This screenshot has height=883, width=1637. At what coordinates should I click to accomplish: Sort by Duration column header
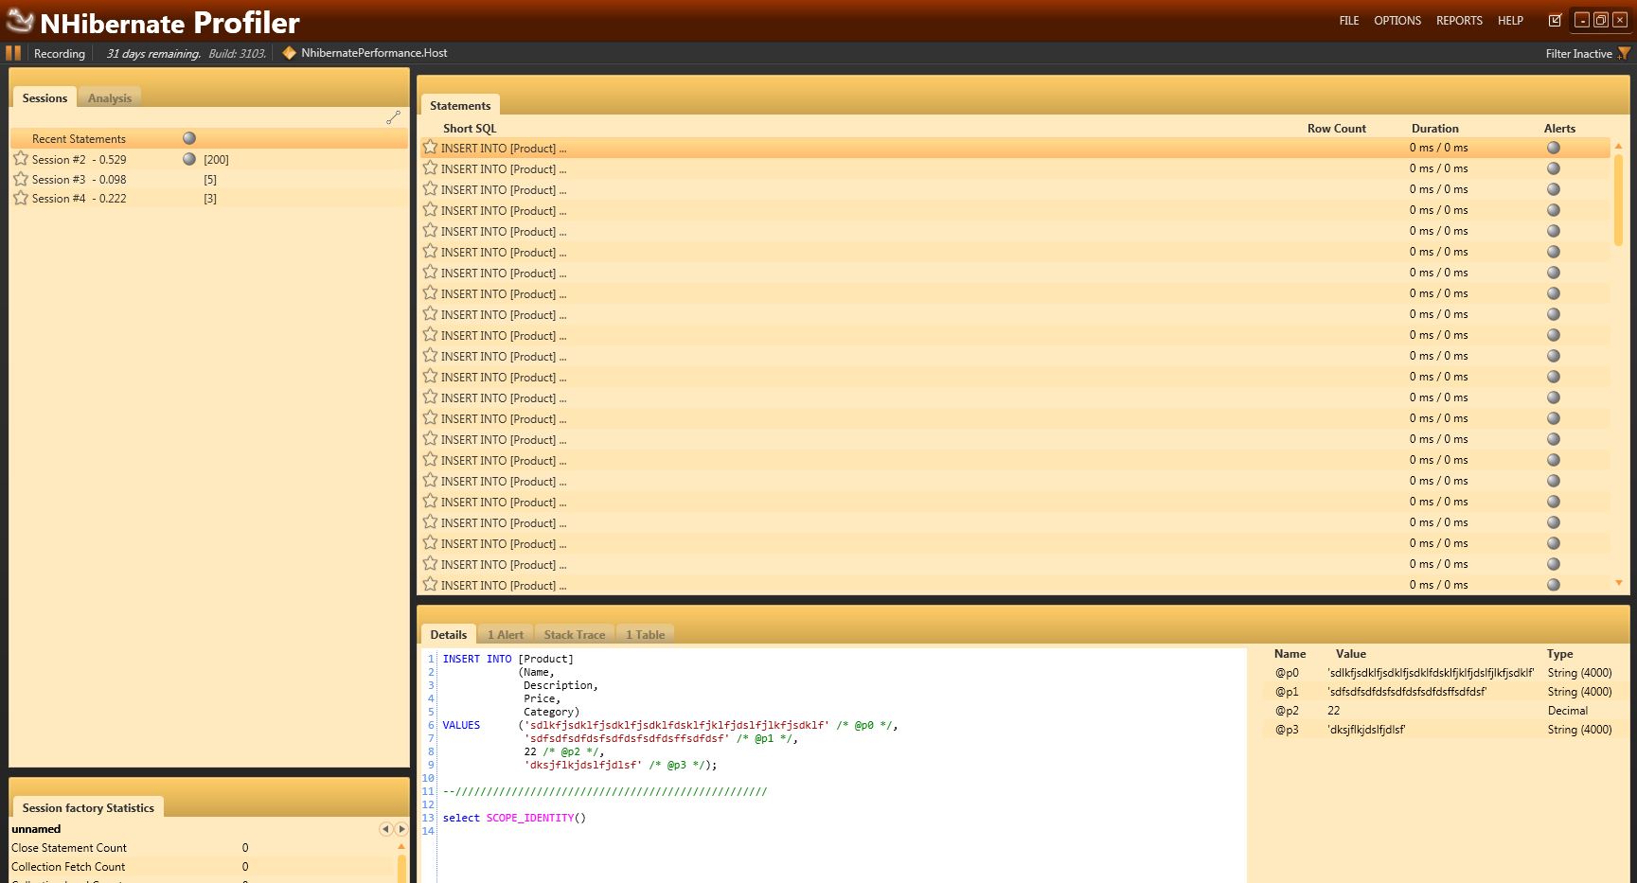click(x=1434, y=128)
